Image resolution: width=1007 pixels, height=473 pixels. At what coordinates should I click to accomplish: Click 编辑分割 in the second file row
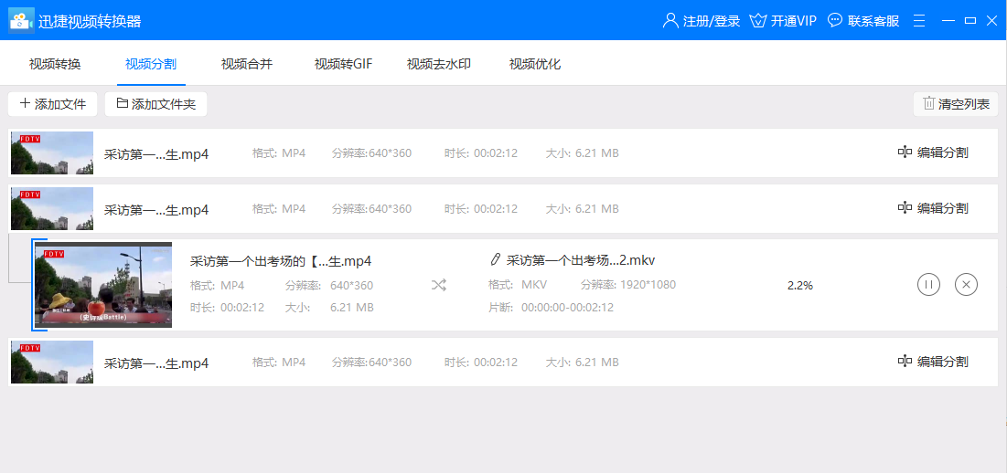[x=933, y=208]
